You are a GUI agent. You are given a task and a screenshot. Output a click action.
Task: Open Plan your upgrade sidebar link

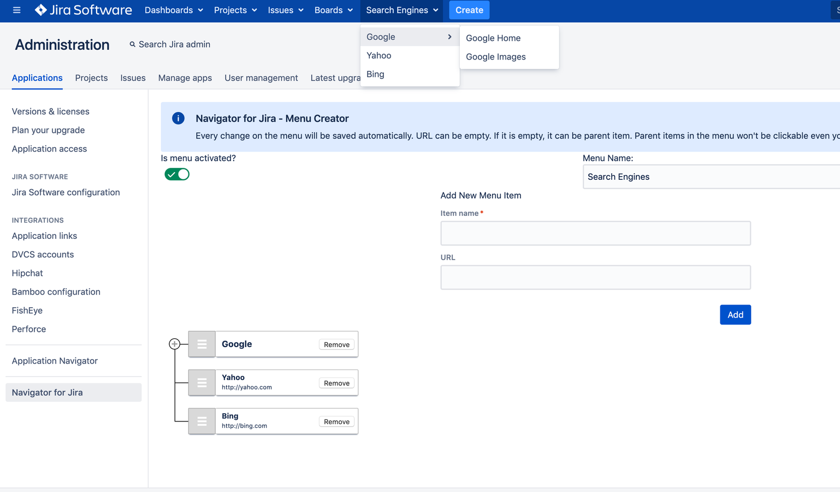point(48,130)
